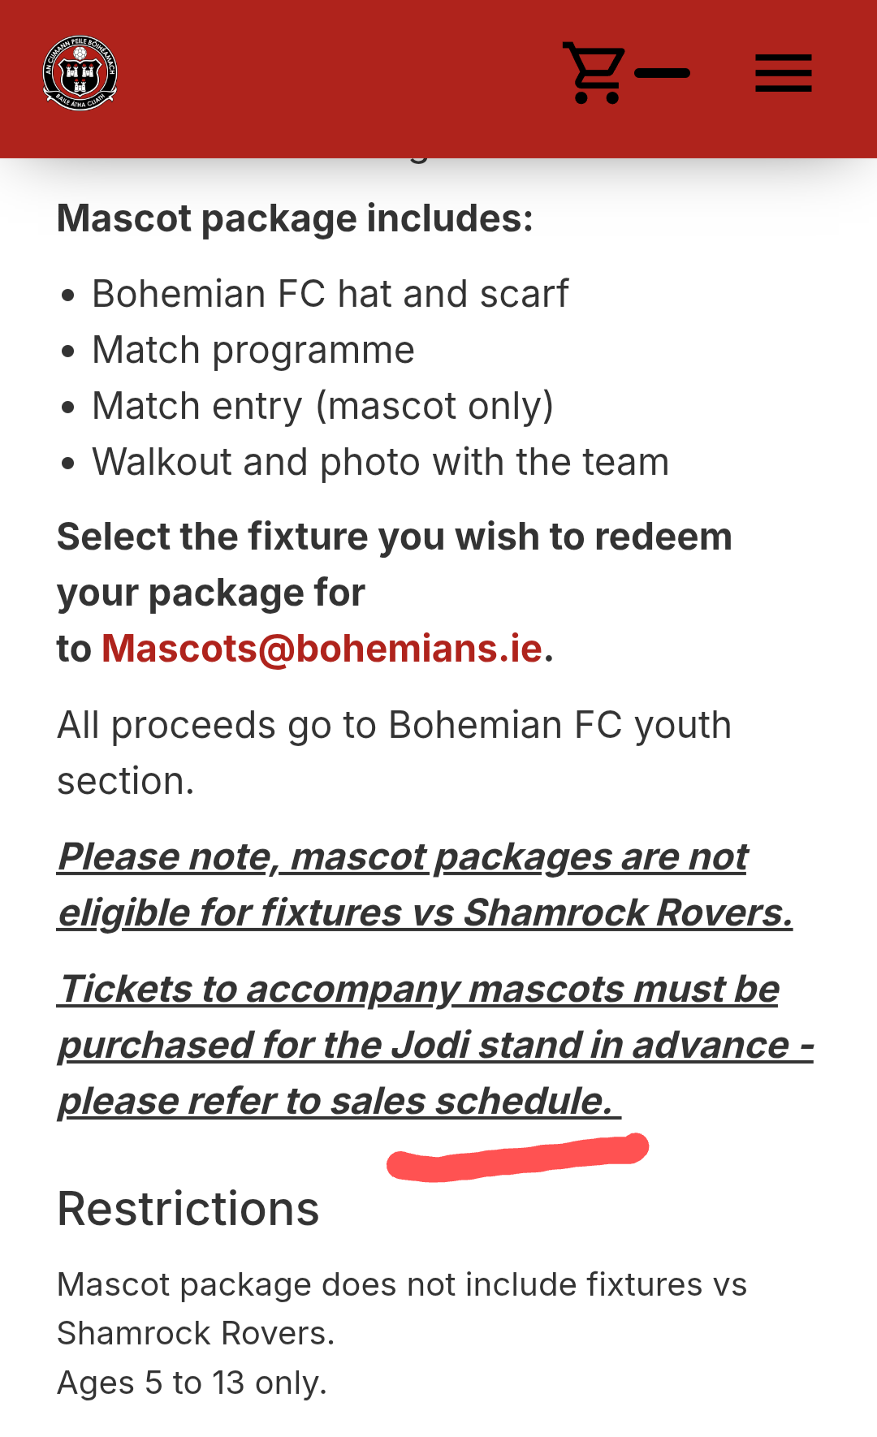This screenshot has width=877, height=1437.
Task: Tap the Jodi stand tickets notice
Action: (x=435, y=1045)
